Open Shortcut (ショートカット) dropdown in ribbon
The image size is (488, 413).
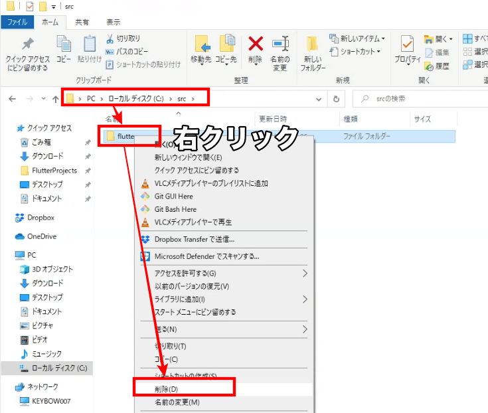(355, 51)
